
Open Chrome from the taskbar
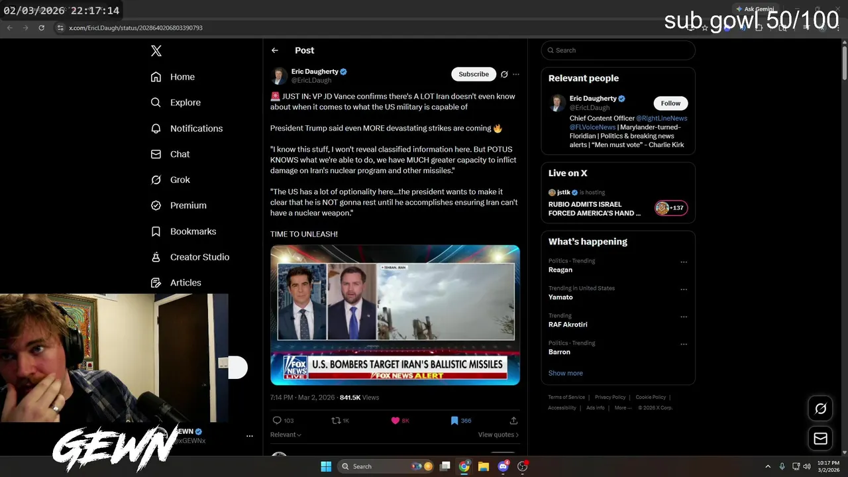464,466
